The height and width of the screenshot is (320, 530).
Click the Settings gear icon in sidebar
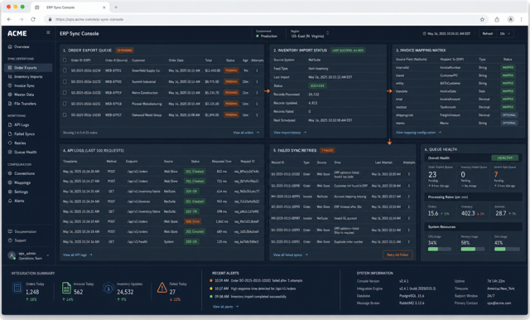[x=10, y=192]
